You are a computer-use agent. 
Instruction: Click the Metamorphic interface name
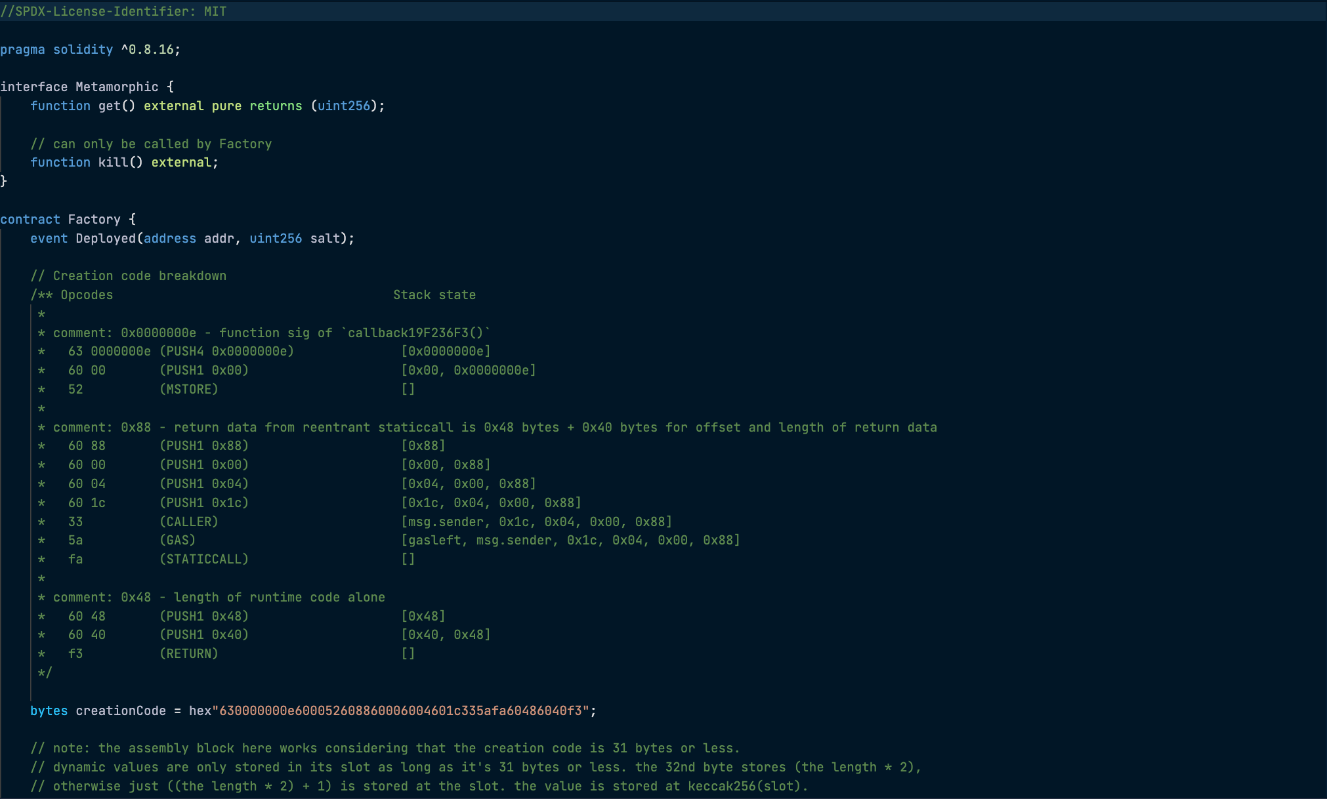tap(117, 87)
